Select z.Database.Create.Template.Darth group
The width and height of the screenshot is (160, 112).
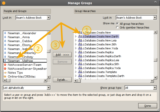103,76
